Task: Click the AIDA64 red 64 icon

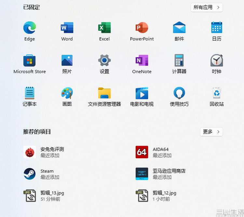Action: click(x=142, y=152)
